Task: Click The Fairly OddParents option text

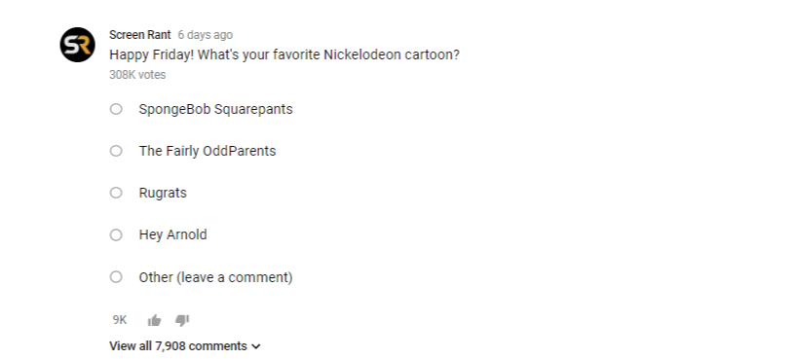Action: pyautogui.click(x=208, y=151)
